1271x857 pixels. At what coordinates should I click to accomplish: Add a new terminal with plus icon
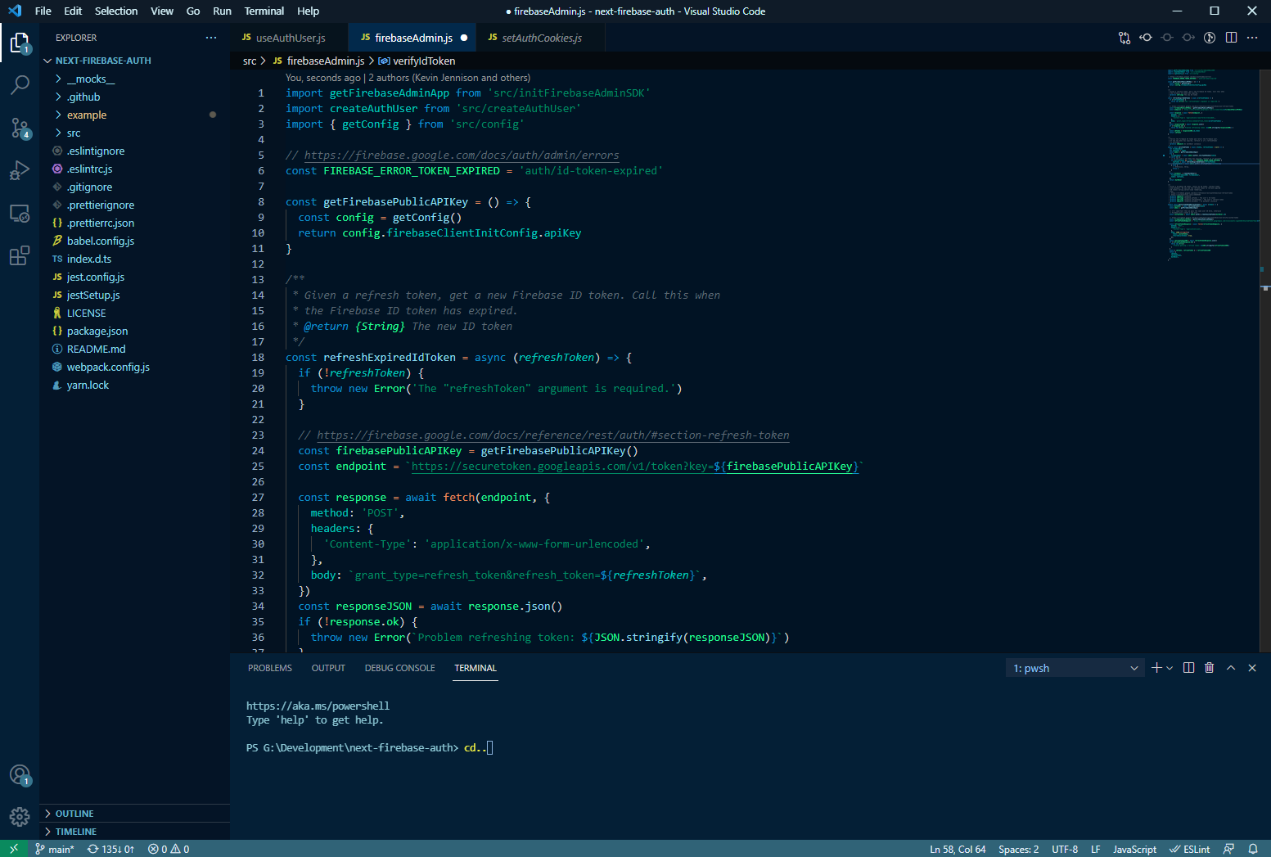(1156, 668)
